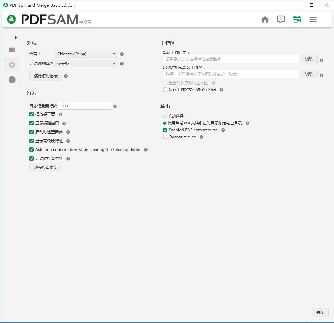Click the 关闭 button
Image resolution: width=334 pixels, height=323 pixels.
click(320, 312)
